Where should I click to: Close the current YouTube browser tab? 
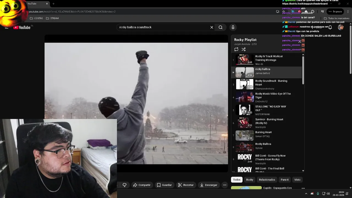click(47, 4)
